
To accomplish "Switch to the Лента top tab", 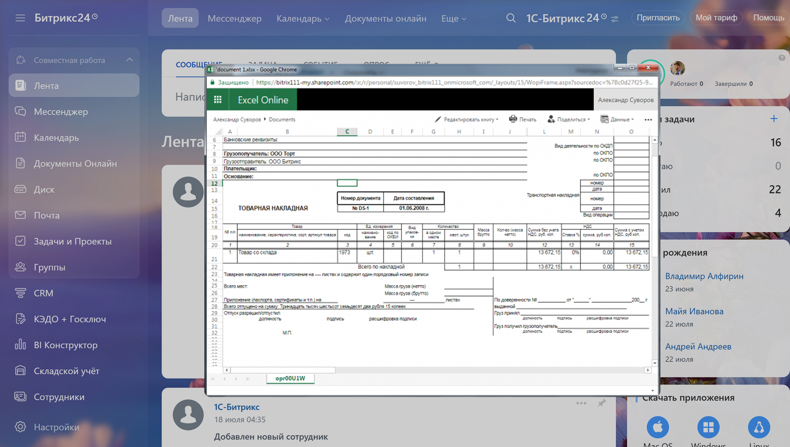I will coord(180,18).
